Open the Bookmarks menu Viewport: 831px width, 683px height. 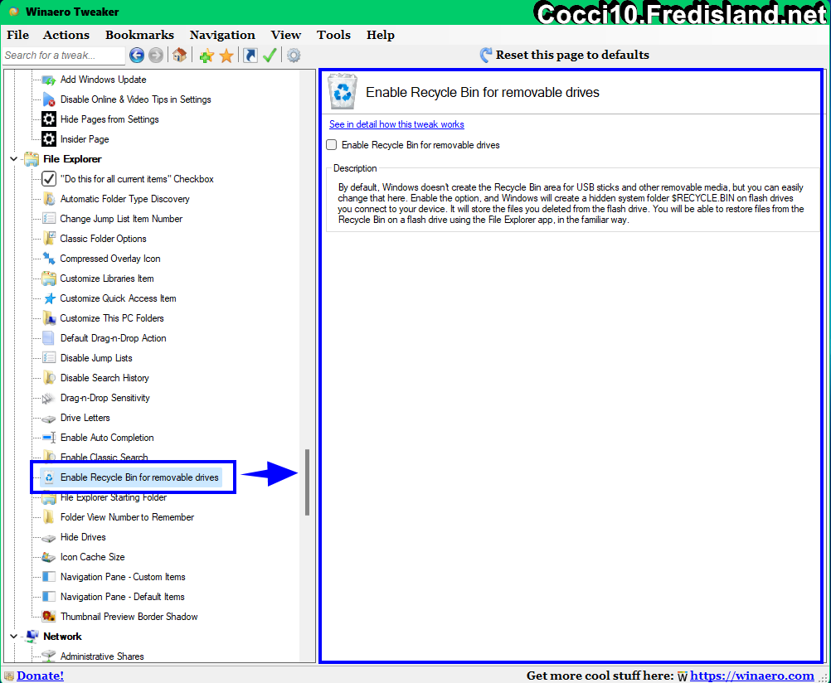[x=139, y=35]
